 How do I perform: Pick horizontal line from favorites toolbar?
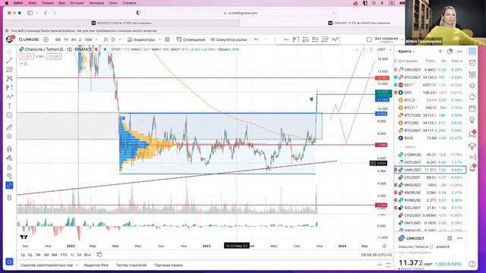point(286,39)
